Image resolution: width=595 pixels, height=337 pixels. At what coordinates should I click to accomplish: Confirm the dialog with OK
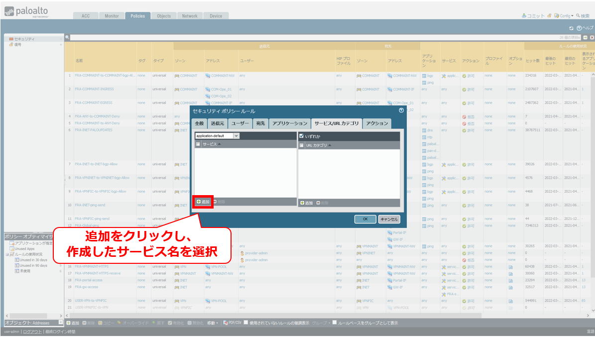pyautogui.click(x=365, y=219)
